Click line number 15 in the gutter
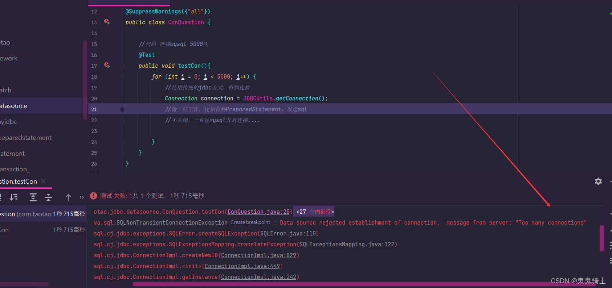This screenshot has width=612, height=288. pyautogui.click(x=94, y=44)
